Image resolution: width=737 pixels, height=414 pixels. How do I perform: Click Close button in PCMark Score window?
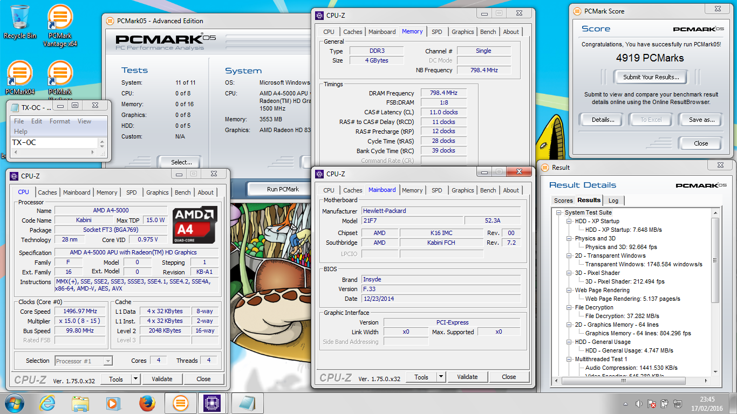pyautogui.click(x=701, y=143)
